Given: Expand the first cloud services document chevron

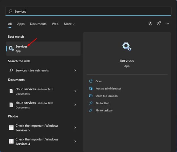Looking at the screenshot, I should click(75, 91).
